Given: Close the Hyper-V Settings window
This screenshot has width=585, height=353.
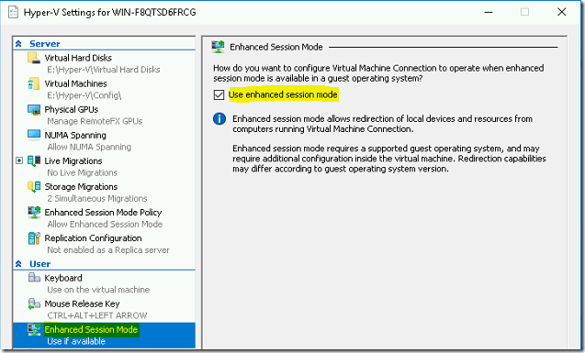Looking at the screenshot, I should click(561, 12).
